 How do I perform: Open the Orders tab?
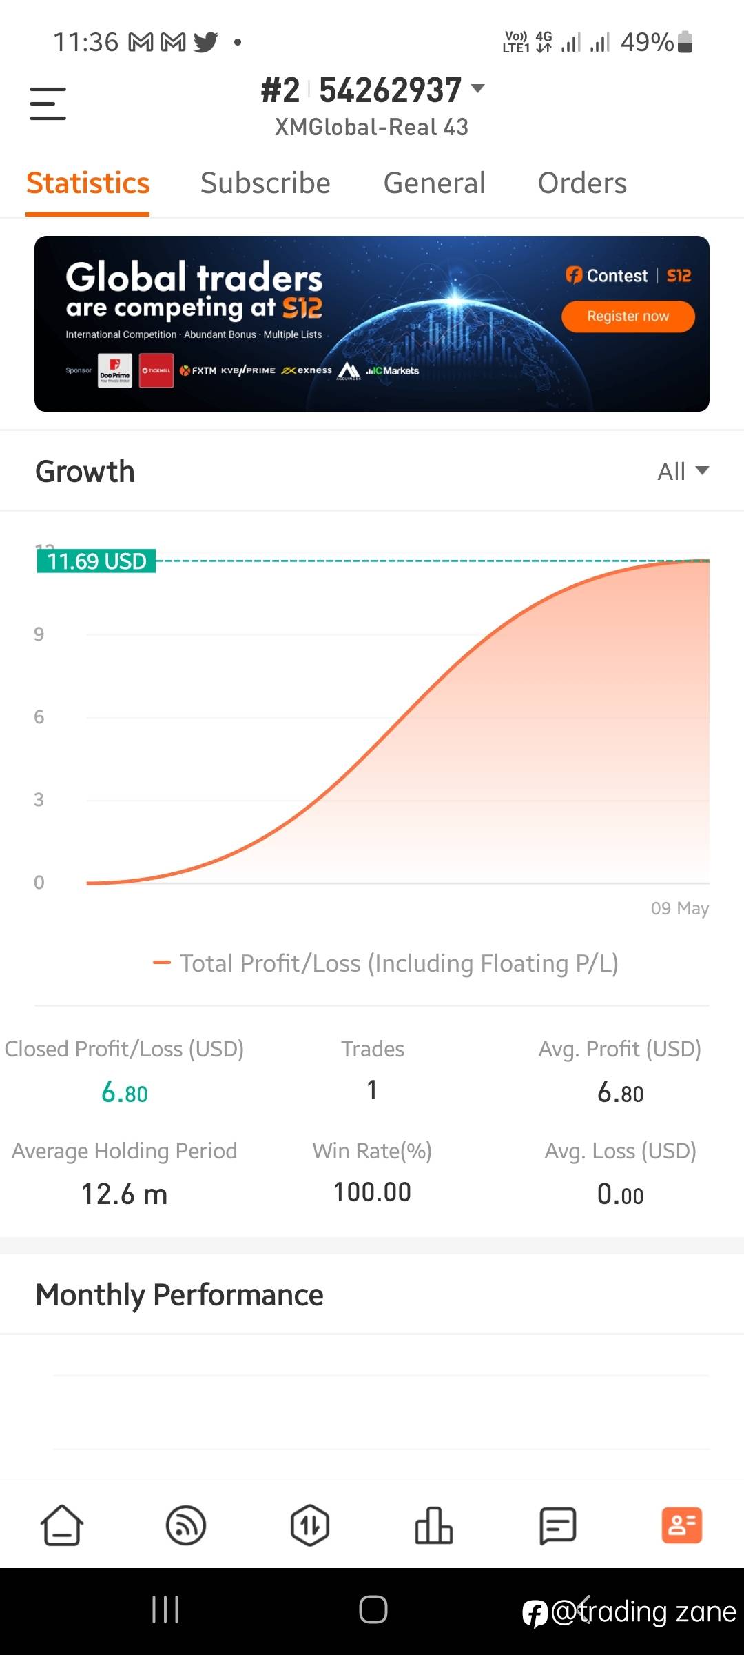(x=582, y=183)
